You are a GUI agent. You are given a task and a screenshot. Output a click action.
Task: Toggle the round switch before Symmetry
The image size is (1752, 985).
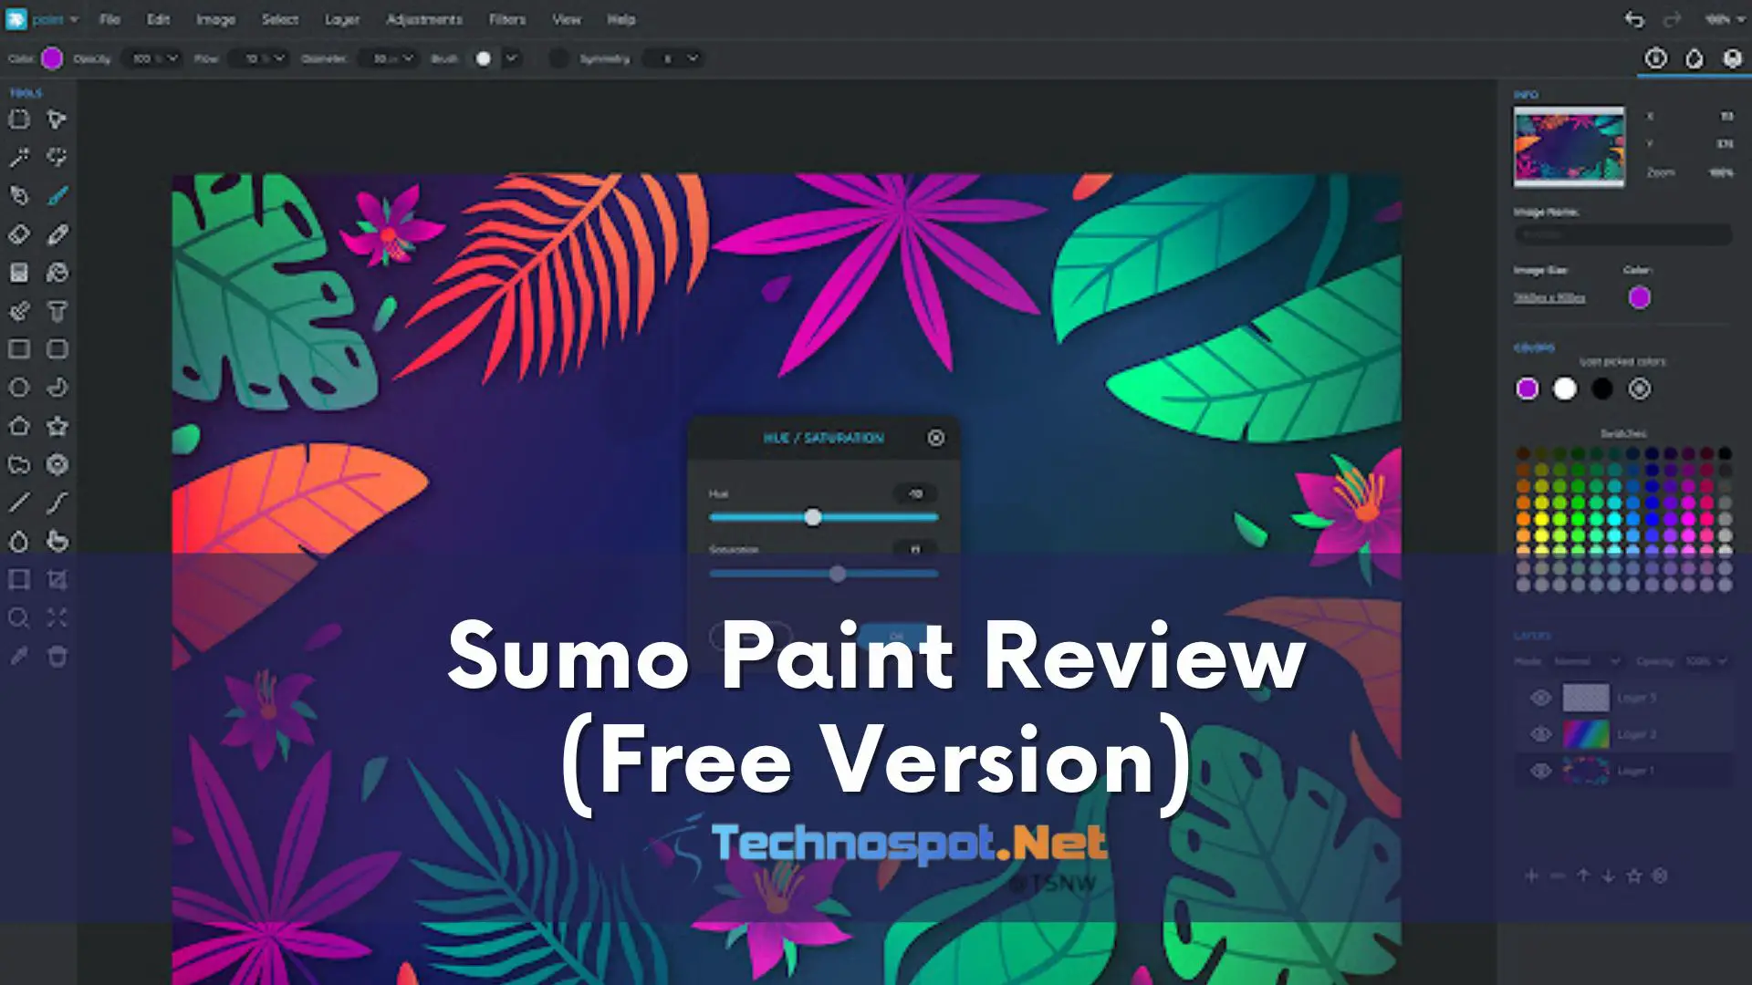point(558,58)
